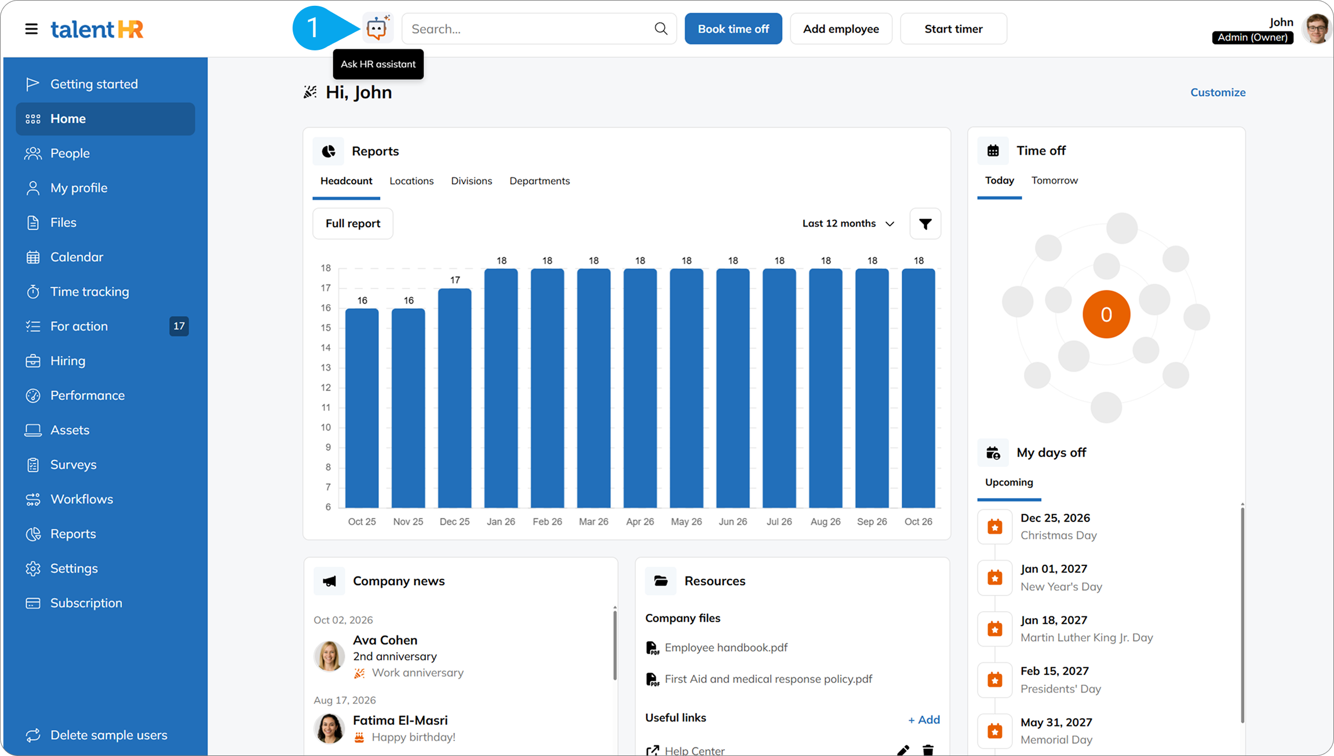Click the John profile avatar

point(1317,28)
